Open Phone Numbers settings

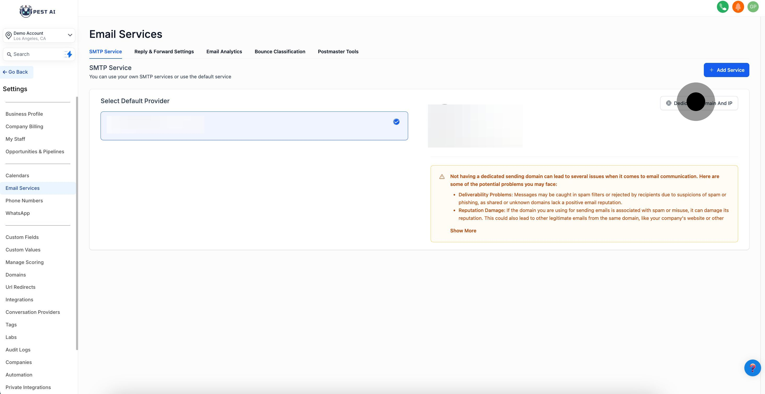24,201
